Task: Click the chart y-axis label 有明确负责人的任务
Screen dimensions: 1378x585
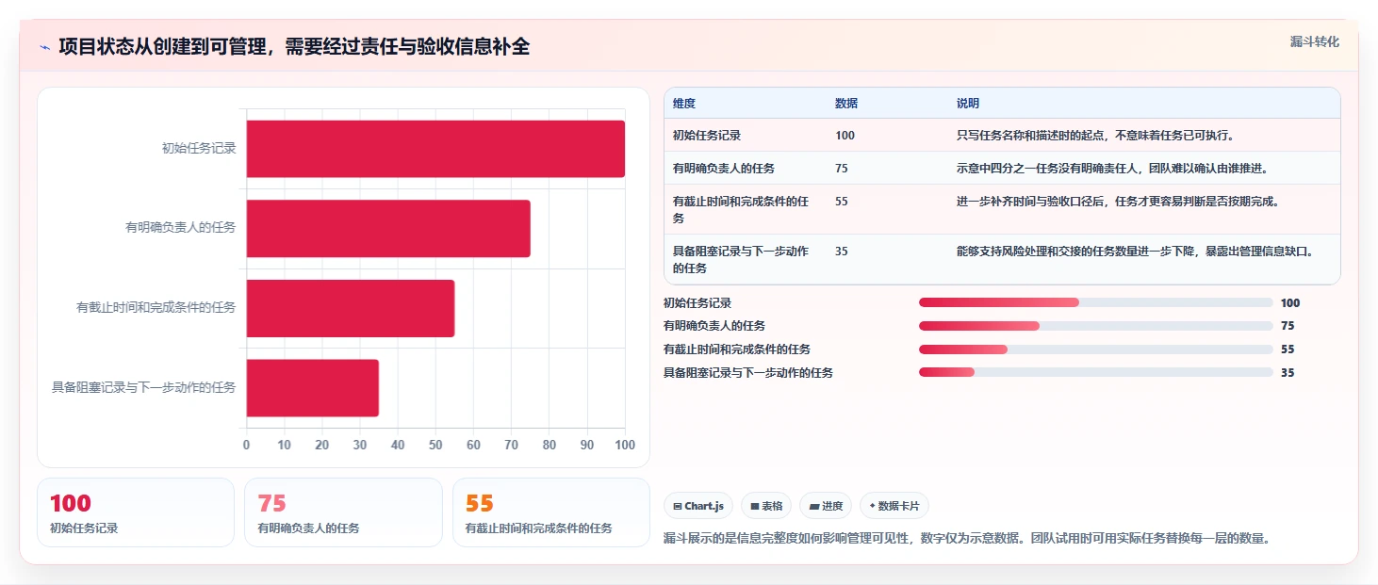Action: [x=181, y=228]
